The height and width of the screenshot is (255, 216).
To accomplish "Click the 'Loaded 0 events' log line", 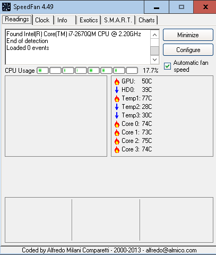I will (28, 48).
